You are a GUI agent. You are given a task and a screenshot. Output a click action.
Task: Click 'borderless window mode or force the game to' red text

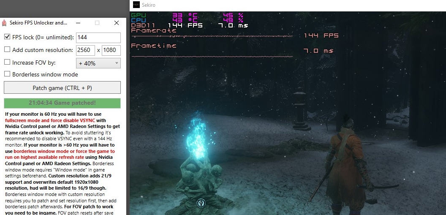pos(64,151)
